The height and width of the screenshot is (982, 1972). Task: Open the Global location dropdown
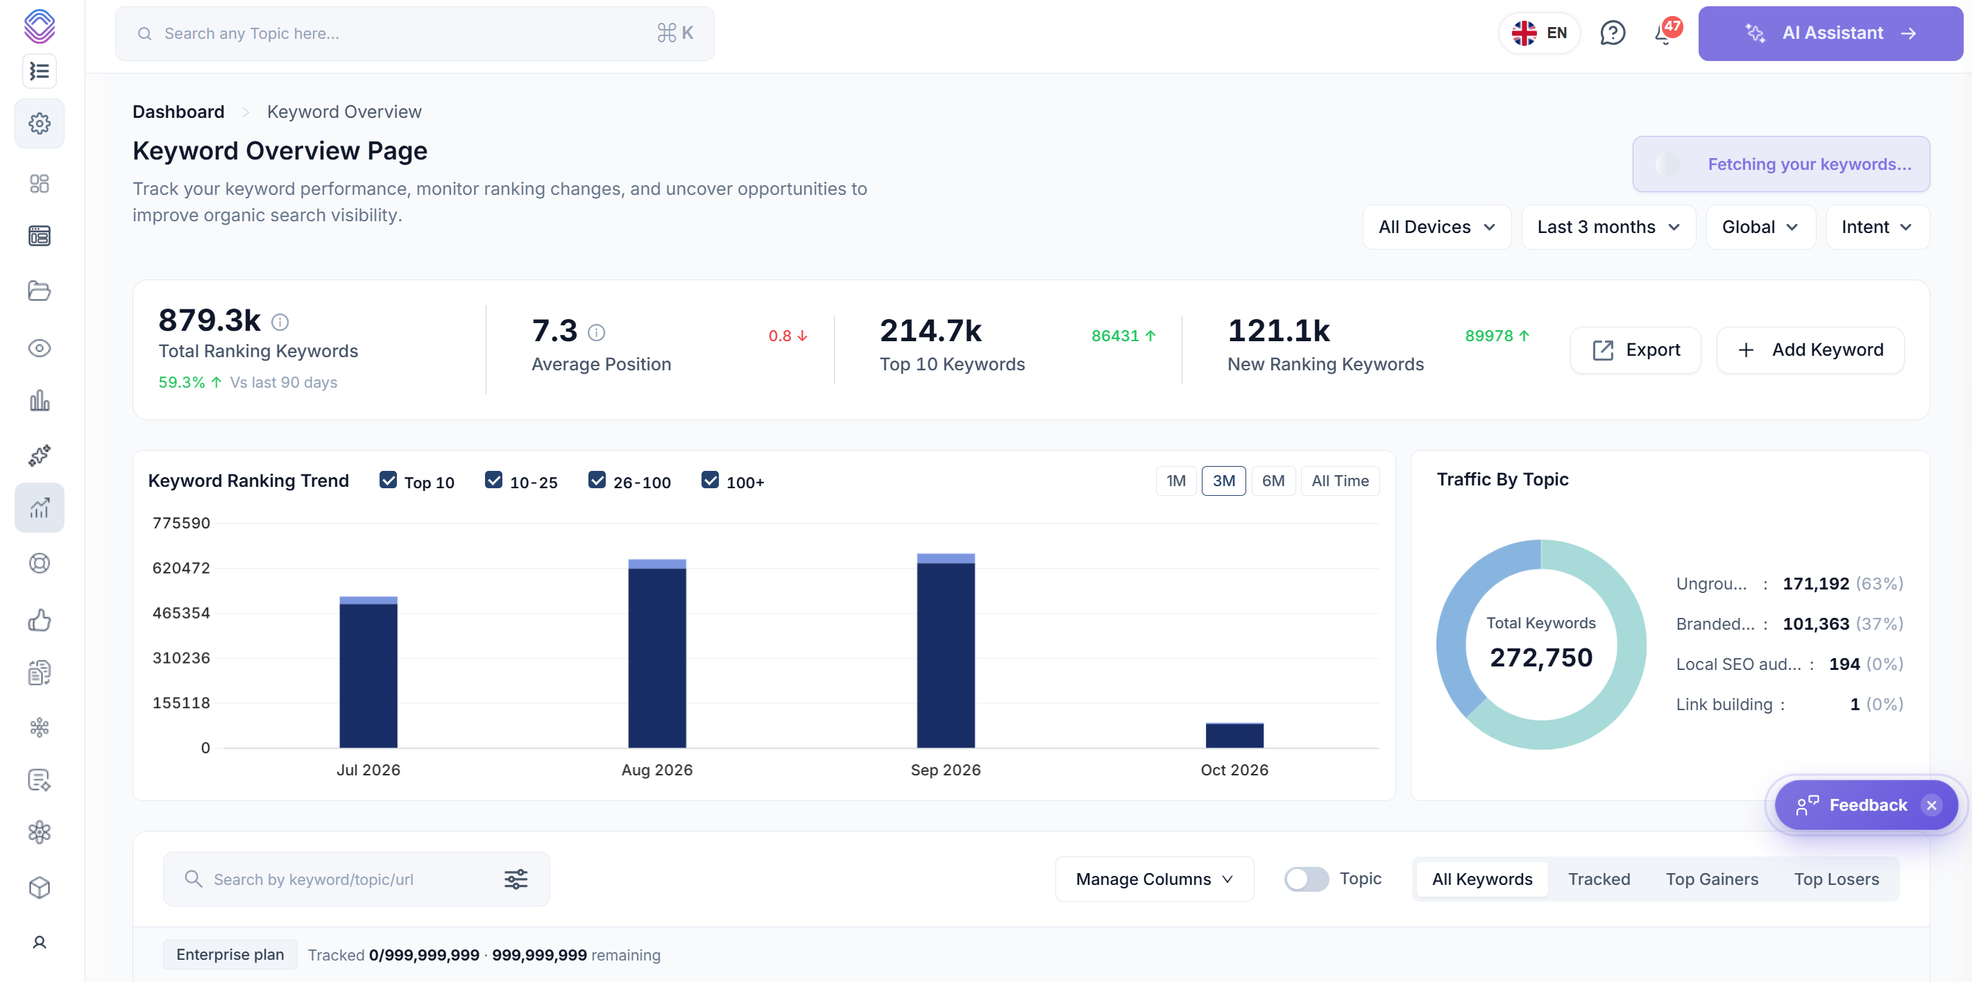1761,227
